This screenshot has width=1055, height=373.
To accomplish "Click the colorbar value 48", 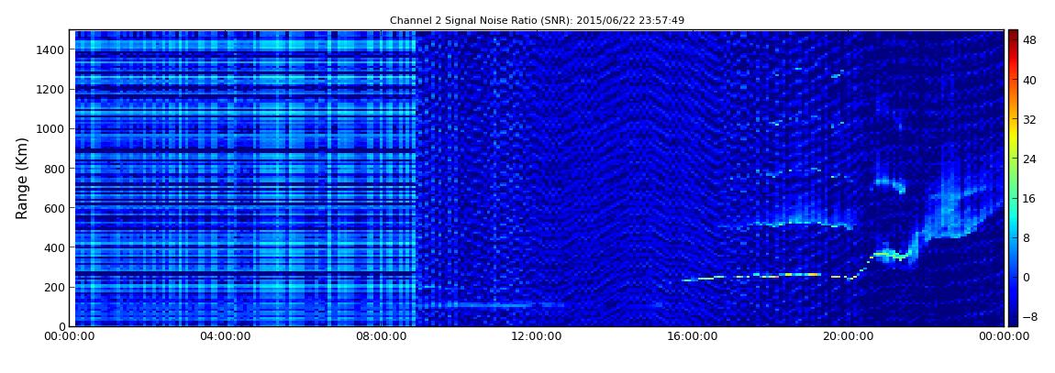I will (1030, 40).
